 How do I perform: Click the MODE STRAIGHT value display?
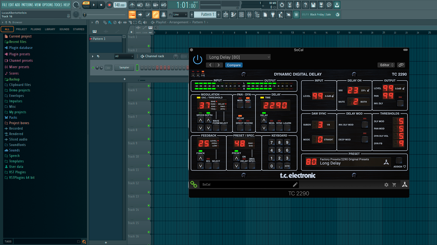[x=323, y=139]
